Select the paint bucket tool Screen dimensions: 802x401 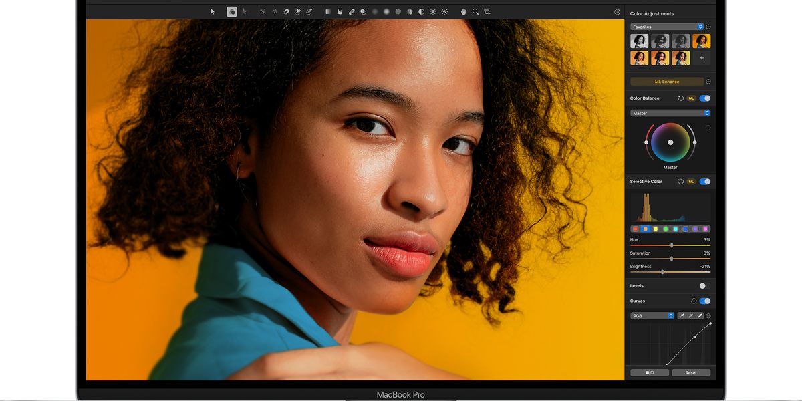[340, 11]
